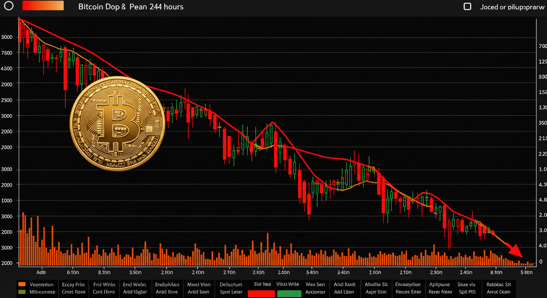Click the '5 00n' x-axis label
The image size is (547, 298).
tap(526, 272)
